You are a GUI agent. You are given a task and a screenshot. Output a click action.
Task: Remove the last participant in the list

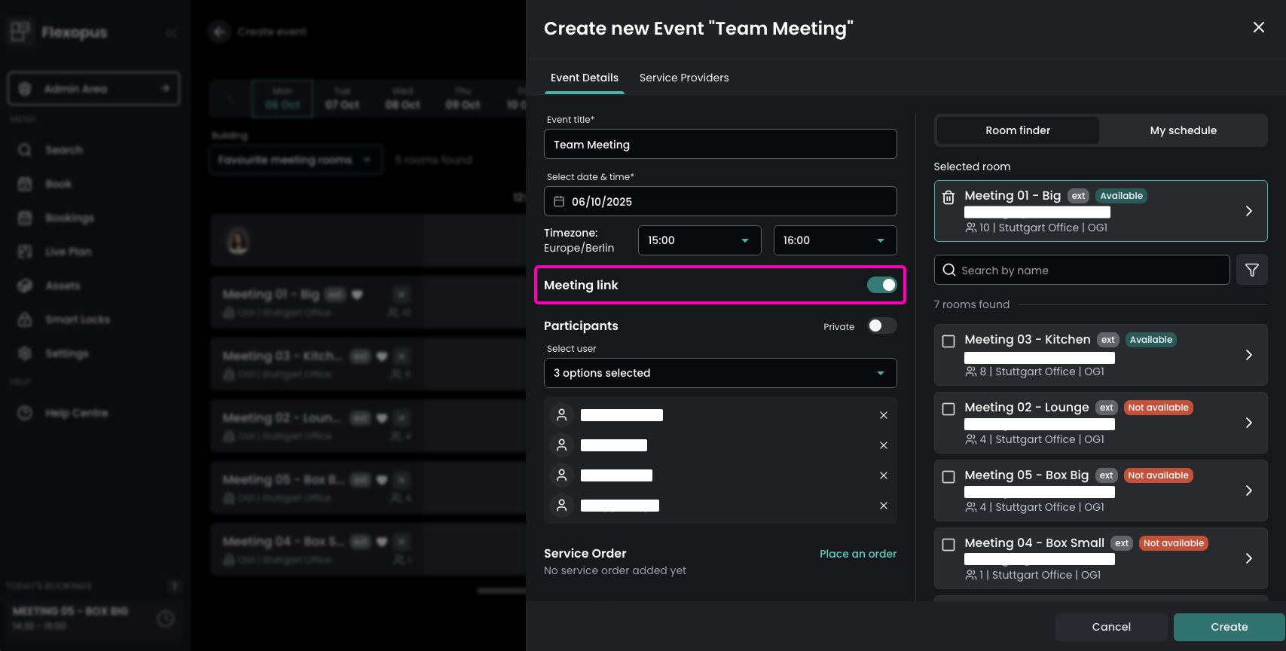(x=883, y=506)
